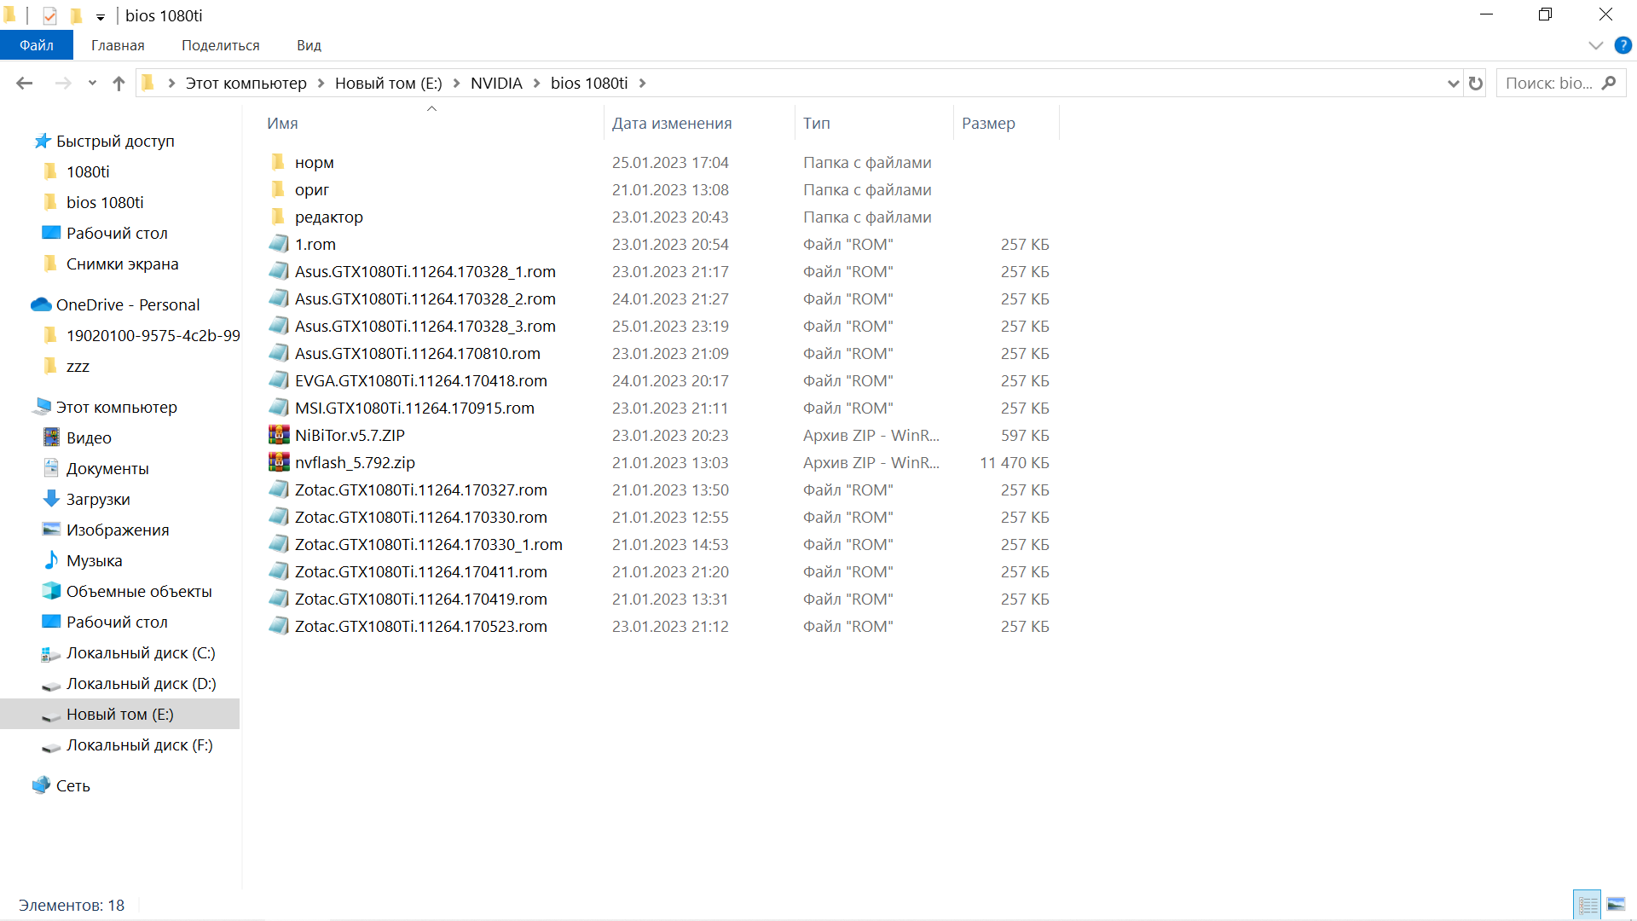Refresh the current folder view

click(x=1476, y=83)
